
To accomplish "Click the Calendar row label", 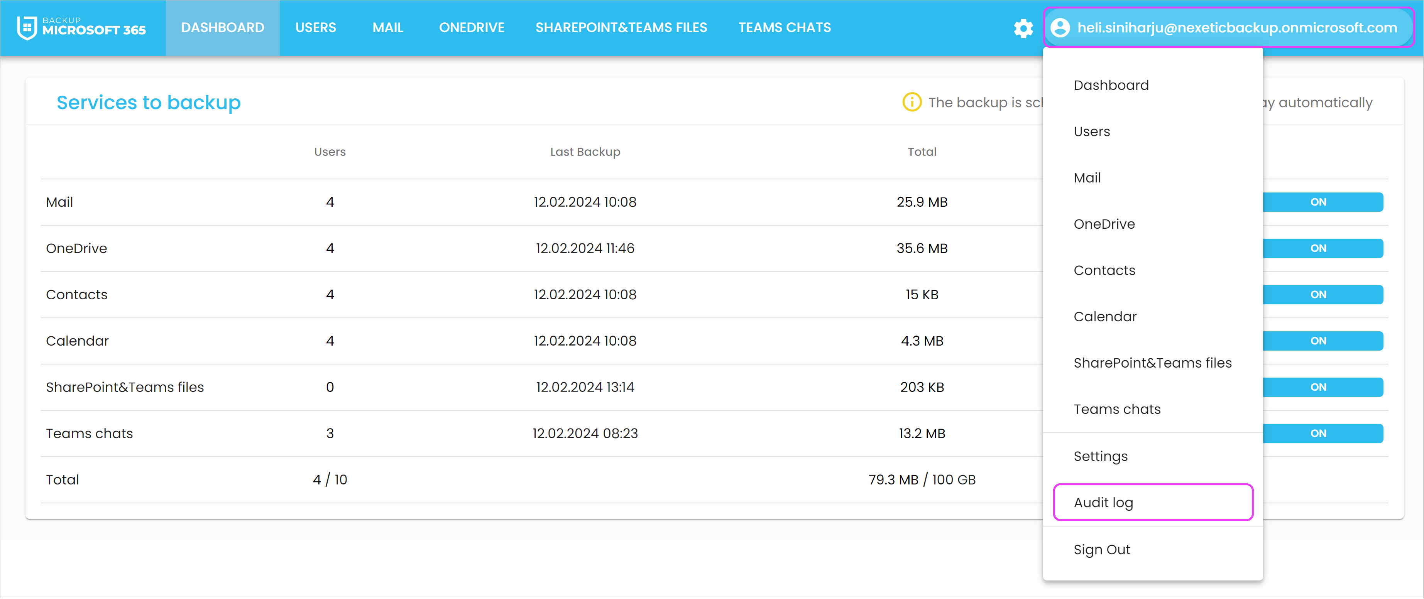I will pyautogui.click(x=78, y=341).
